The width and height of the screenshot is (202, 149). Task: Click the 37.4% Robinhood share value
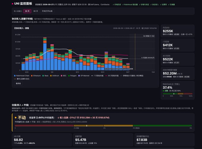(x=168, y=88)
